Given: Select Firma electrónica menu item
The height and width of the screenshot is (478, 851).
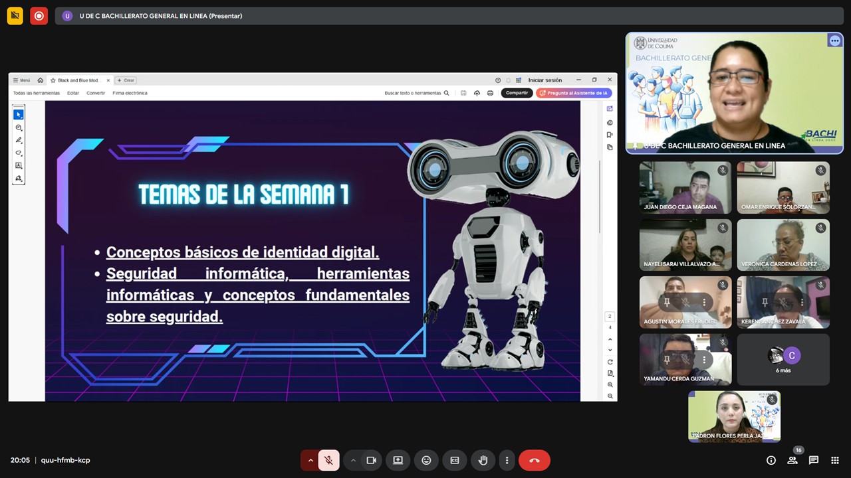Looking at the screenshot, I should [130, 93].
